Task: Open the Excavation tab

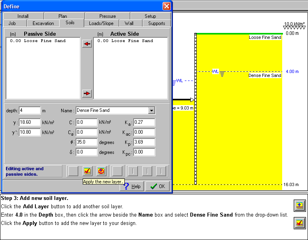Action: [x=43, y=23]
